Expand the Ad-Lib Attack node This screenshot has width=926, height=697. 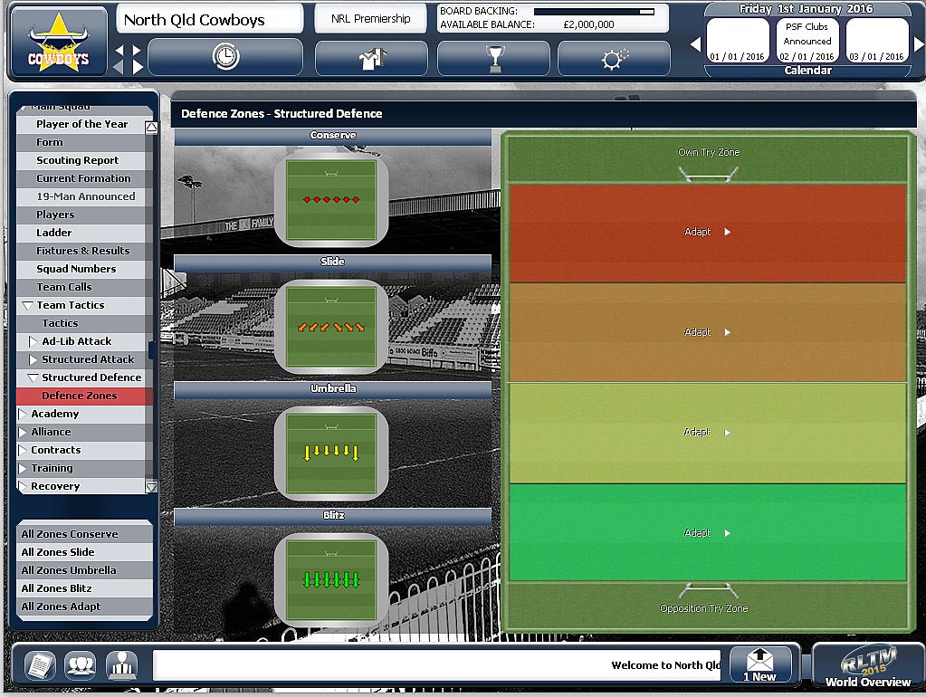pyautogui.click(x=33, y=341)
